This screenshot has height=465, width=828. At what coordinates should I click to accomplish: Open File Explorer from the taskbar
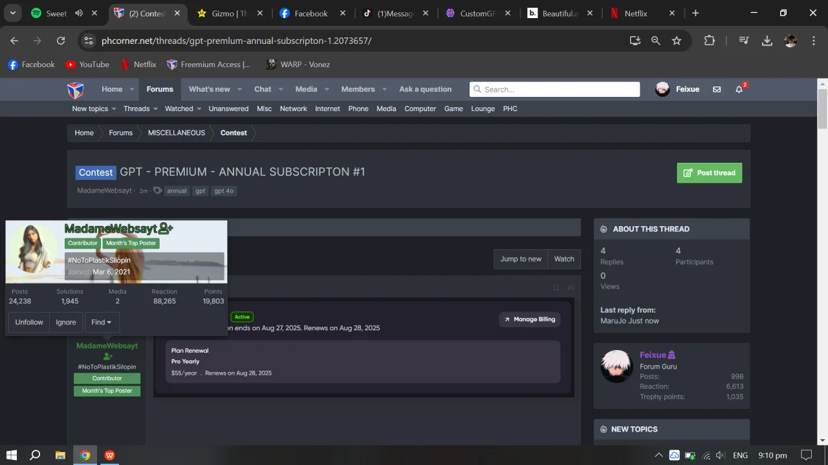pyautogui.click(x=60, y=455)
